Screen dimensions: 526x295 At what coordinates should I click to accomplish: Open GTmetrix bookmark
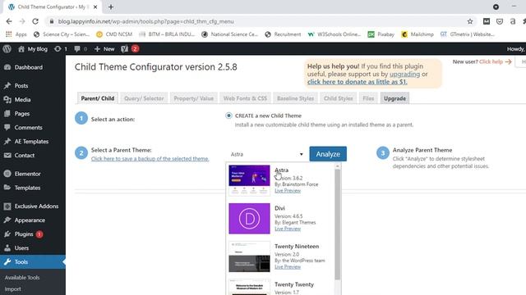point(467,34)
